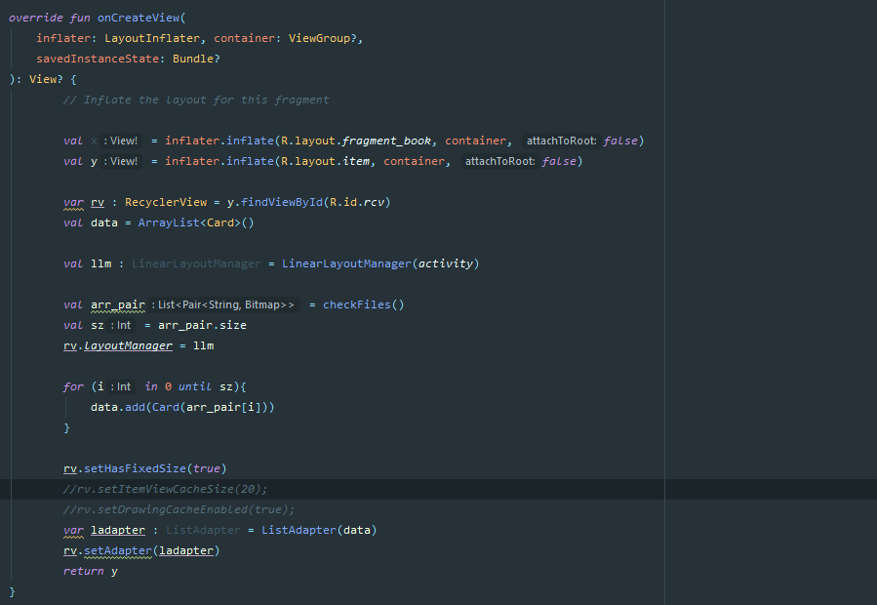Click the 'until' keyword in the for loop

pyautogui.click(x=195, y=386)
